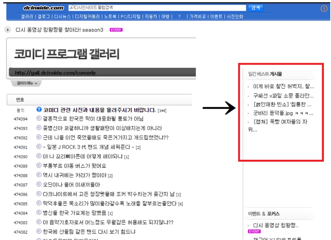
Task: Go to 디시뉴스 in the navigation bar
Action: pos(62,17)
